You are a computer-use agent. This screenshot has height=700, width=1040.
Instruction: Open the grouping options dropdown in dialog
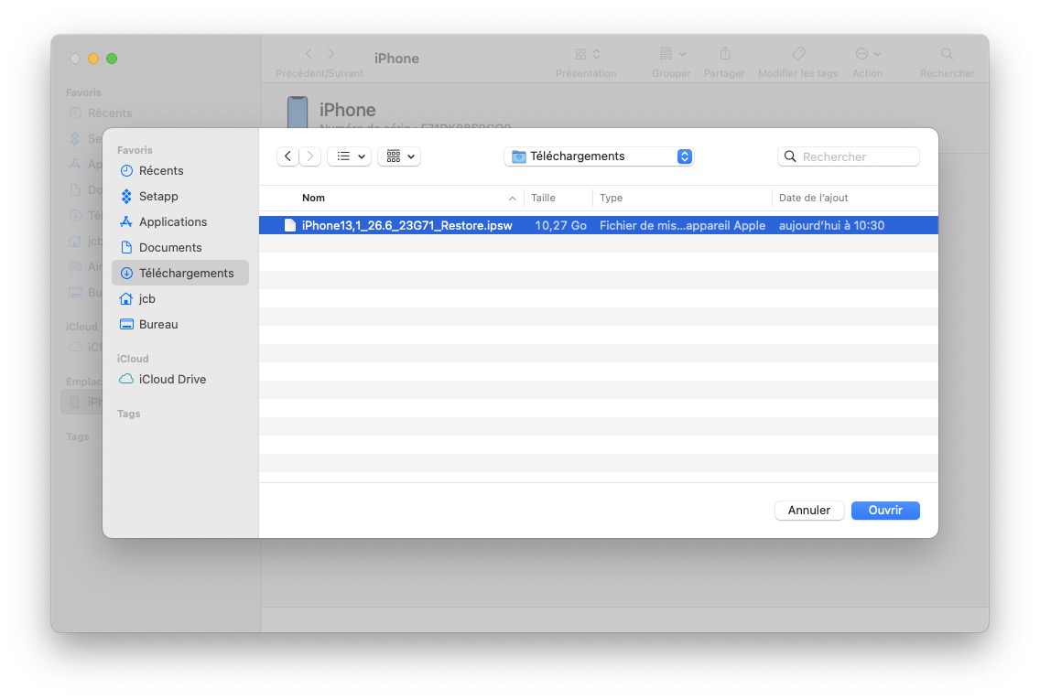[399, 156]
